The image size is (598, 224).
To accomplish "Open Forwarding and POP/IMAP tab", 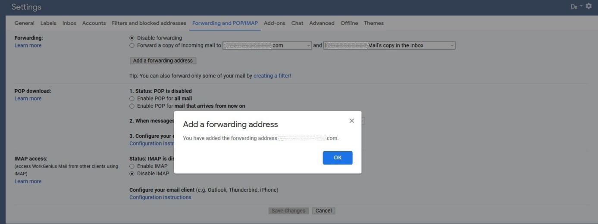I will pyautogui.click(x=225, y=23).
